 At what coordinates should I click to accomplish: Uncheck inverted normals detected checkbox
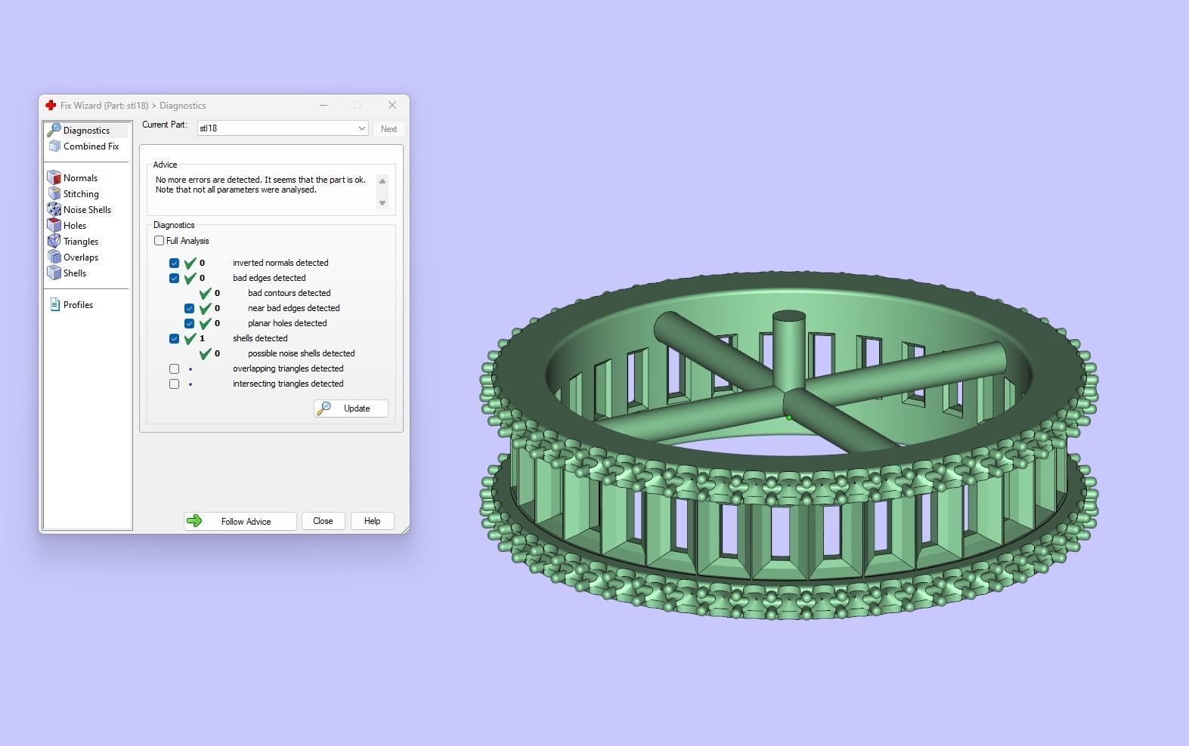pos(174,263)
